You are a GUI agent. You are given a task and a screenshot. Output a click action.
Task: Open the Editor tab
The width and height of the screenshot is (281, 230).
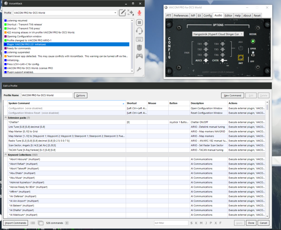point(228,15)
